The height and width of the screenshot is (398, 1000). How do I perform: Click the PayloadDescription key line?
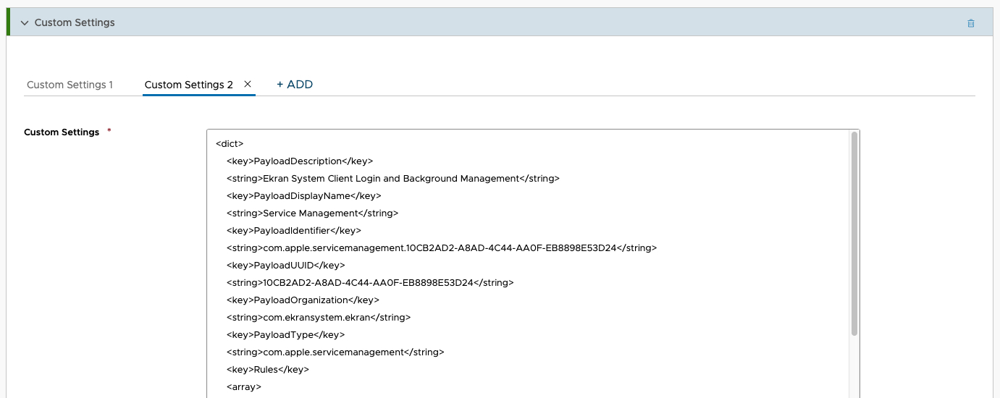point(300,161)
